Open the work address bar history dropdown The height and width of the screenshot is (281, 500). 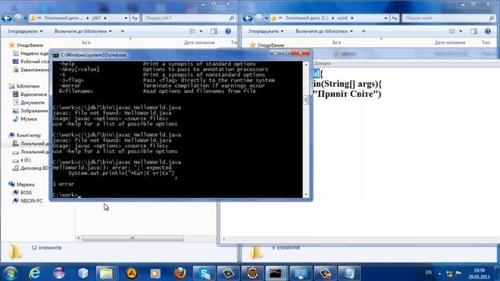pyautogui.click(x=385, y=18)
